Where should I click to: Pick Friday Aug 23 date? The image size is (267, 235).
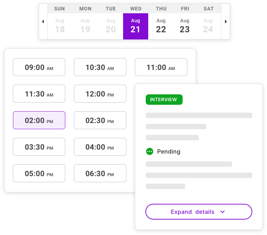pos(184,26)
